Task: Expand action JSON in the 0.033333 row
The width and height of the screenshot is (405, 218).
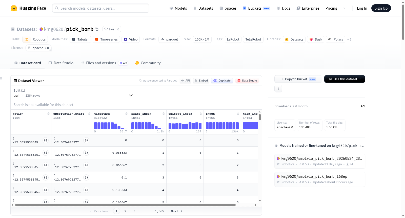Action: tap(46, 153)
